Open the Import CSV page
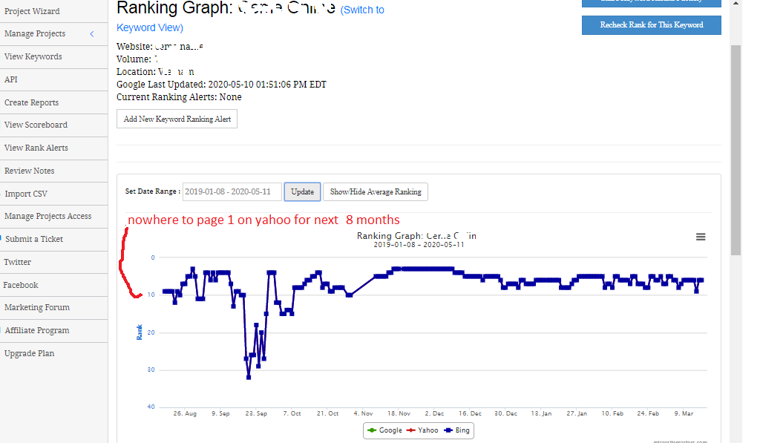 coord(26,193)
